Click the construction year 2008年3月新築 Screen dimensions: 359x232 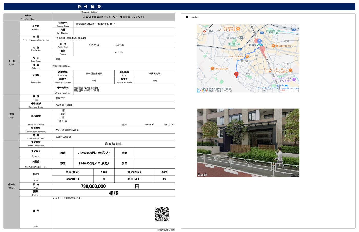[x=63, y=137]
